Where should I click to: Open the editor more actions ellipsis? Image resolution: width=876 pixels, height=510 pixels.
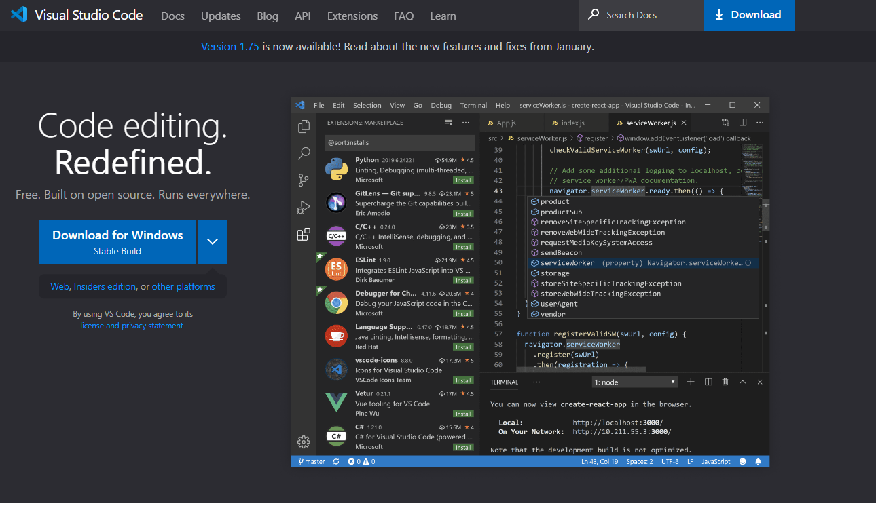[760, 123]
